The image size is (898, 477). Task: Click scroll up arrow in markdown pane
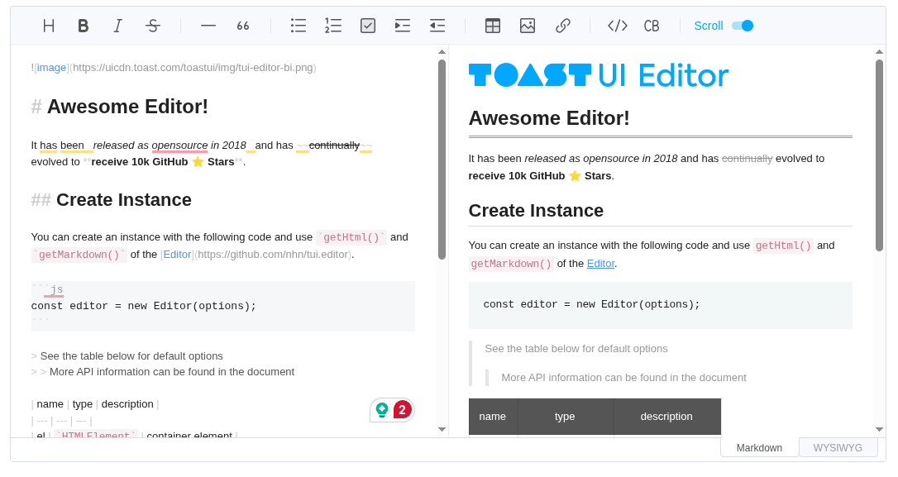442,52
